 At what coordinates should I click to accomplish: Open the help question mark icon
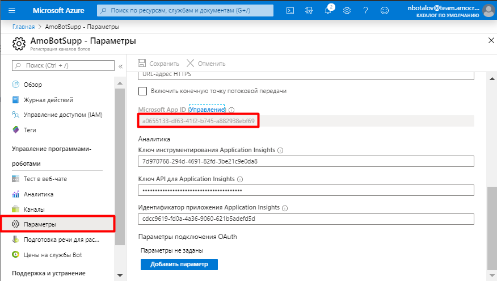[365, 10]
